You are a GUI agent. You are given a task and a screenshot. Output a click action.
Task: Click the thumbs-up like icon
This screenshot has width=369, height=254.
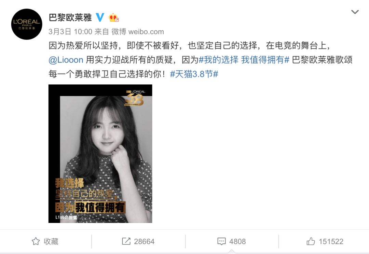(311, 241)
